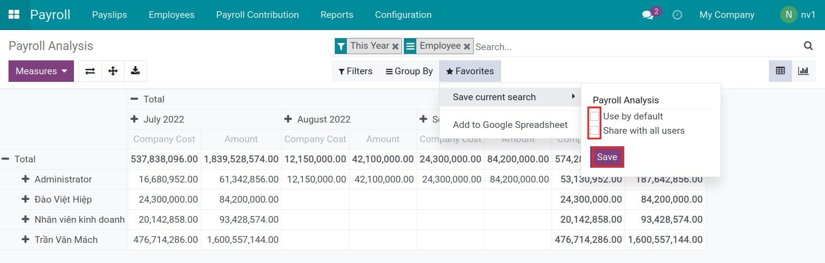This screenshot has width=825, height=263.
Task: Switch to pivot table view
Action: tap(780, 71)
